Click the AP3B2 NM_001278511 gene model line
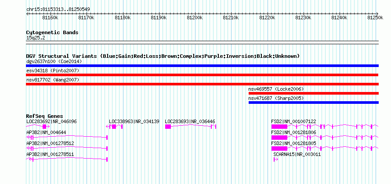391x184 pixels. point(67,159)
